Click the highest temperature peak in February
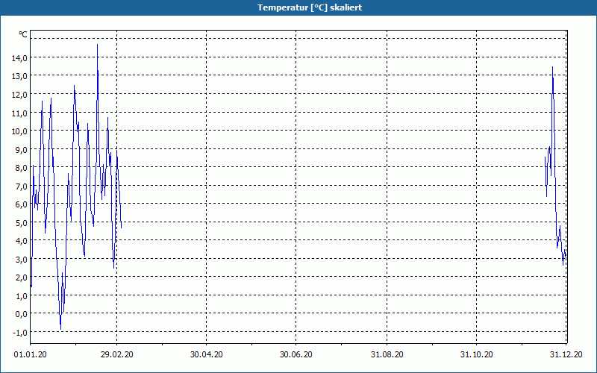The width and height of the screenshot is (597, 373). coord(97,46)
